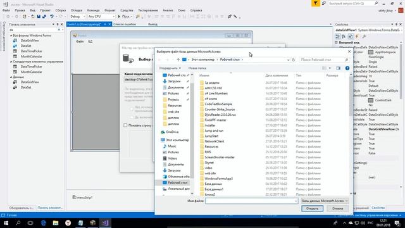The width and height of the screenshot is (405, 228).
Task: Open the Microsoft Access file type filter
Action: [x=325, y=201]
